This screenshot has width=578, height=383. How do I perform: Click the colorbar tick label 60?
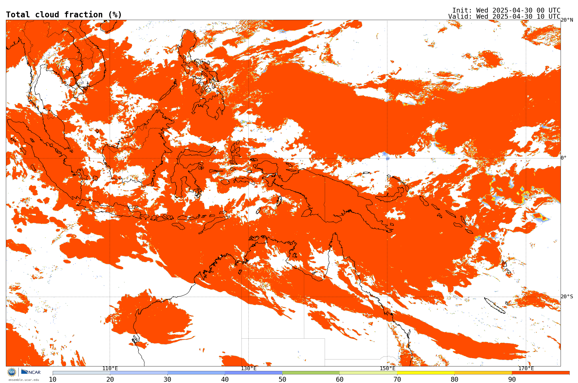coord(340,379)
